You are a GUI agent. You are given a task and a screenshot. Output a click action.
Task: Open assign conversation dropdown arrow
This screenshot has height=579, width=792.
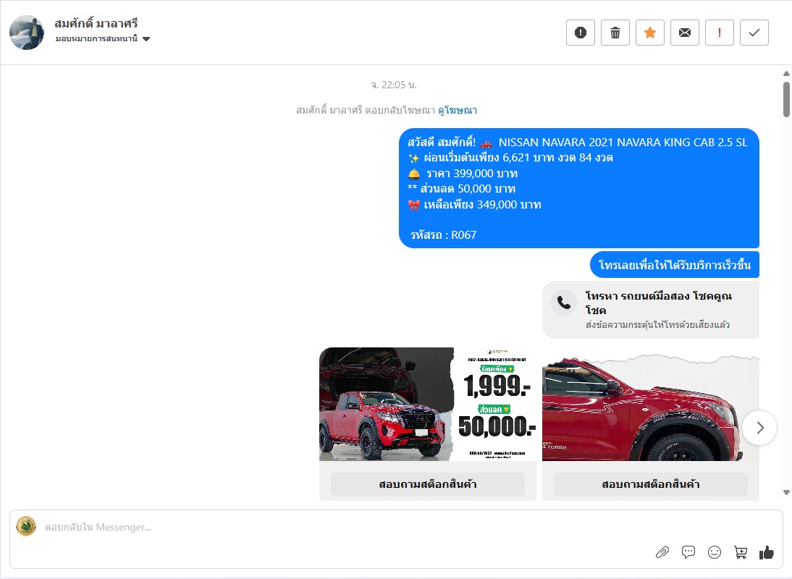click(x=146, y=39)
